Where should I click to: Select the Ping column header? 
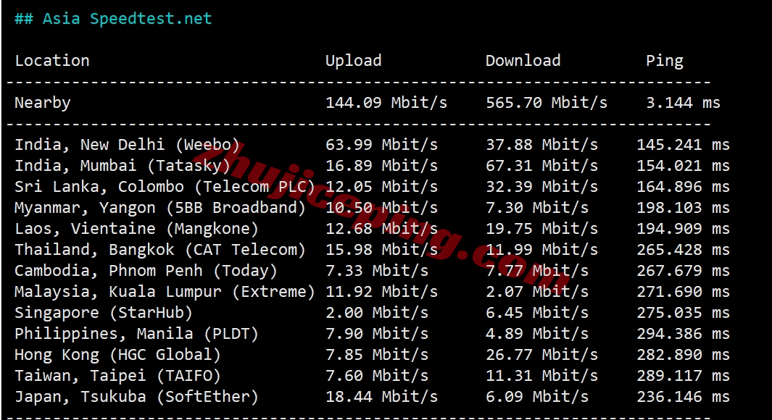664,61
